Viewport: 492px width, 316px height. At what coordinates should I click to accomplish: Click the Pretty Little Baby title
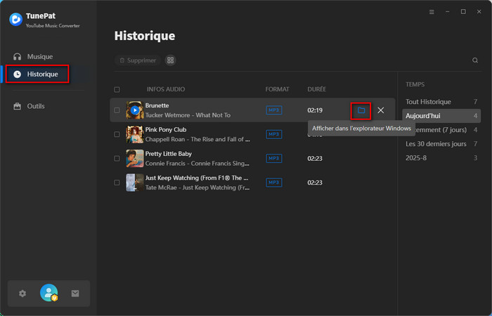[x=168, y=154]
